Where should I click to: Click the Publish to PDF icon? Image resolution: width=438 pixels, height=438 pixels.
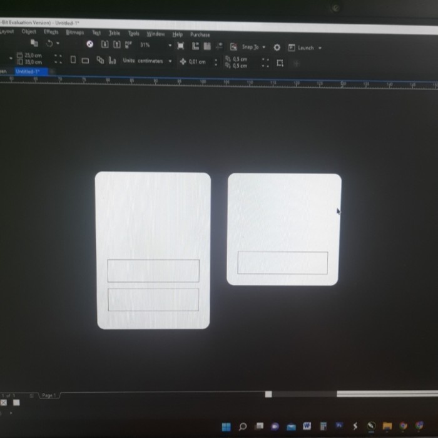[x=128, y=45]
